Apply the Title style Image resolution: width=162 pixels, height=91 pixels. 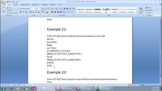[x=106, y=10]
